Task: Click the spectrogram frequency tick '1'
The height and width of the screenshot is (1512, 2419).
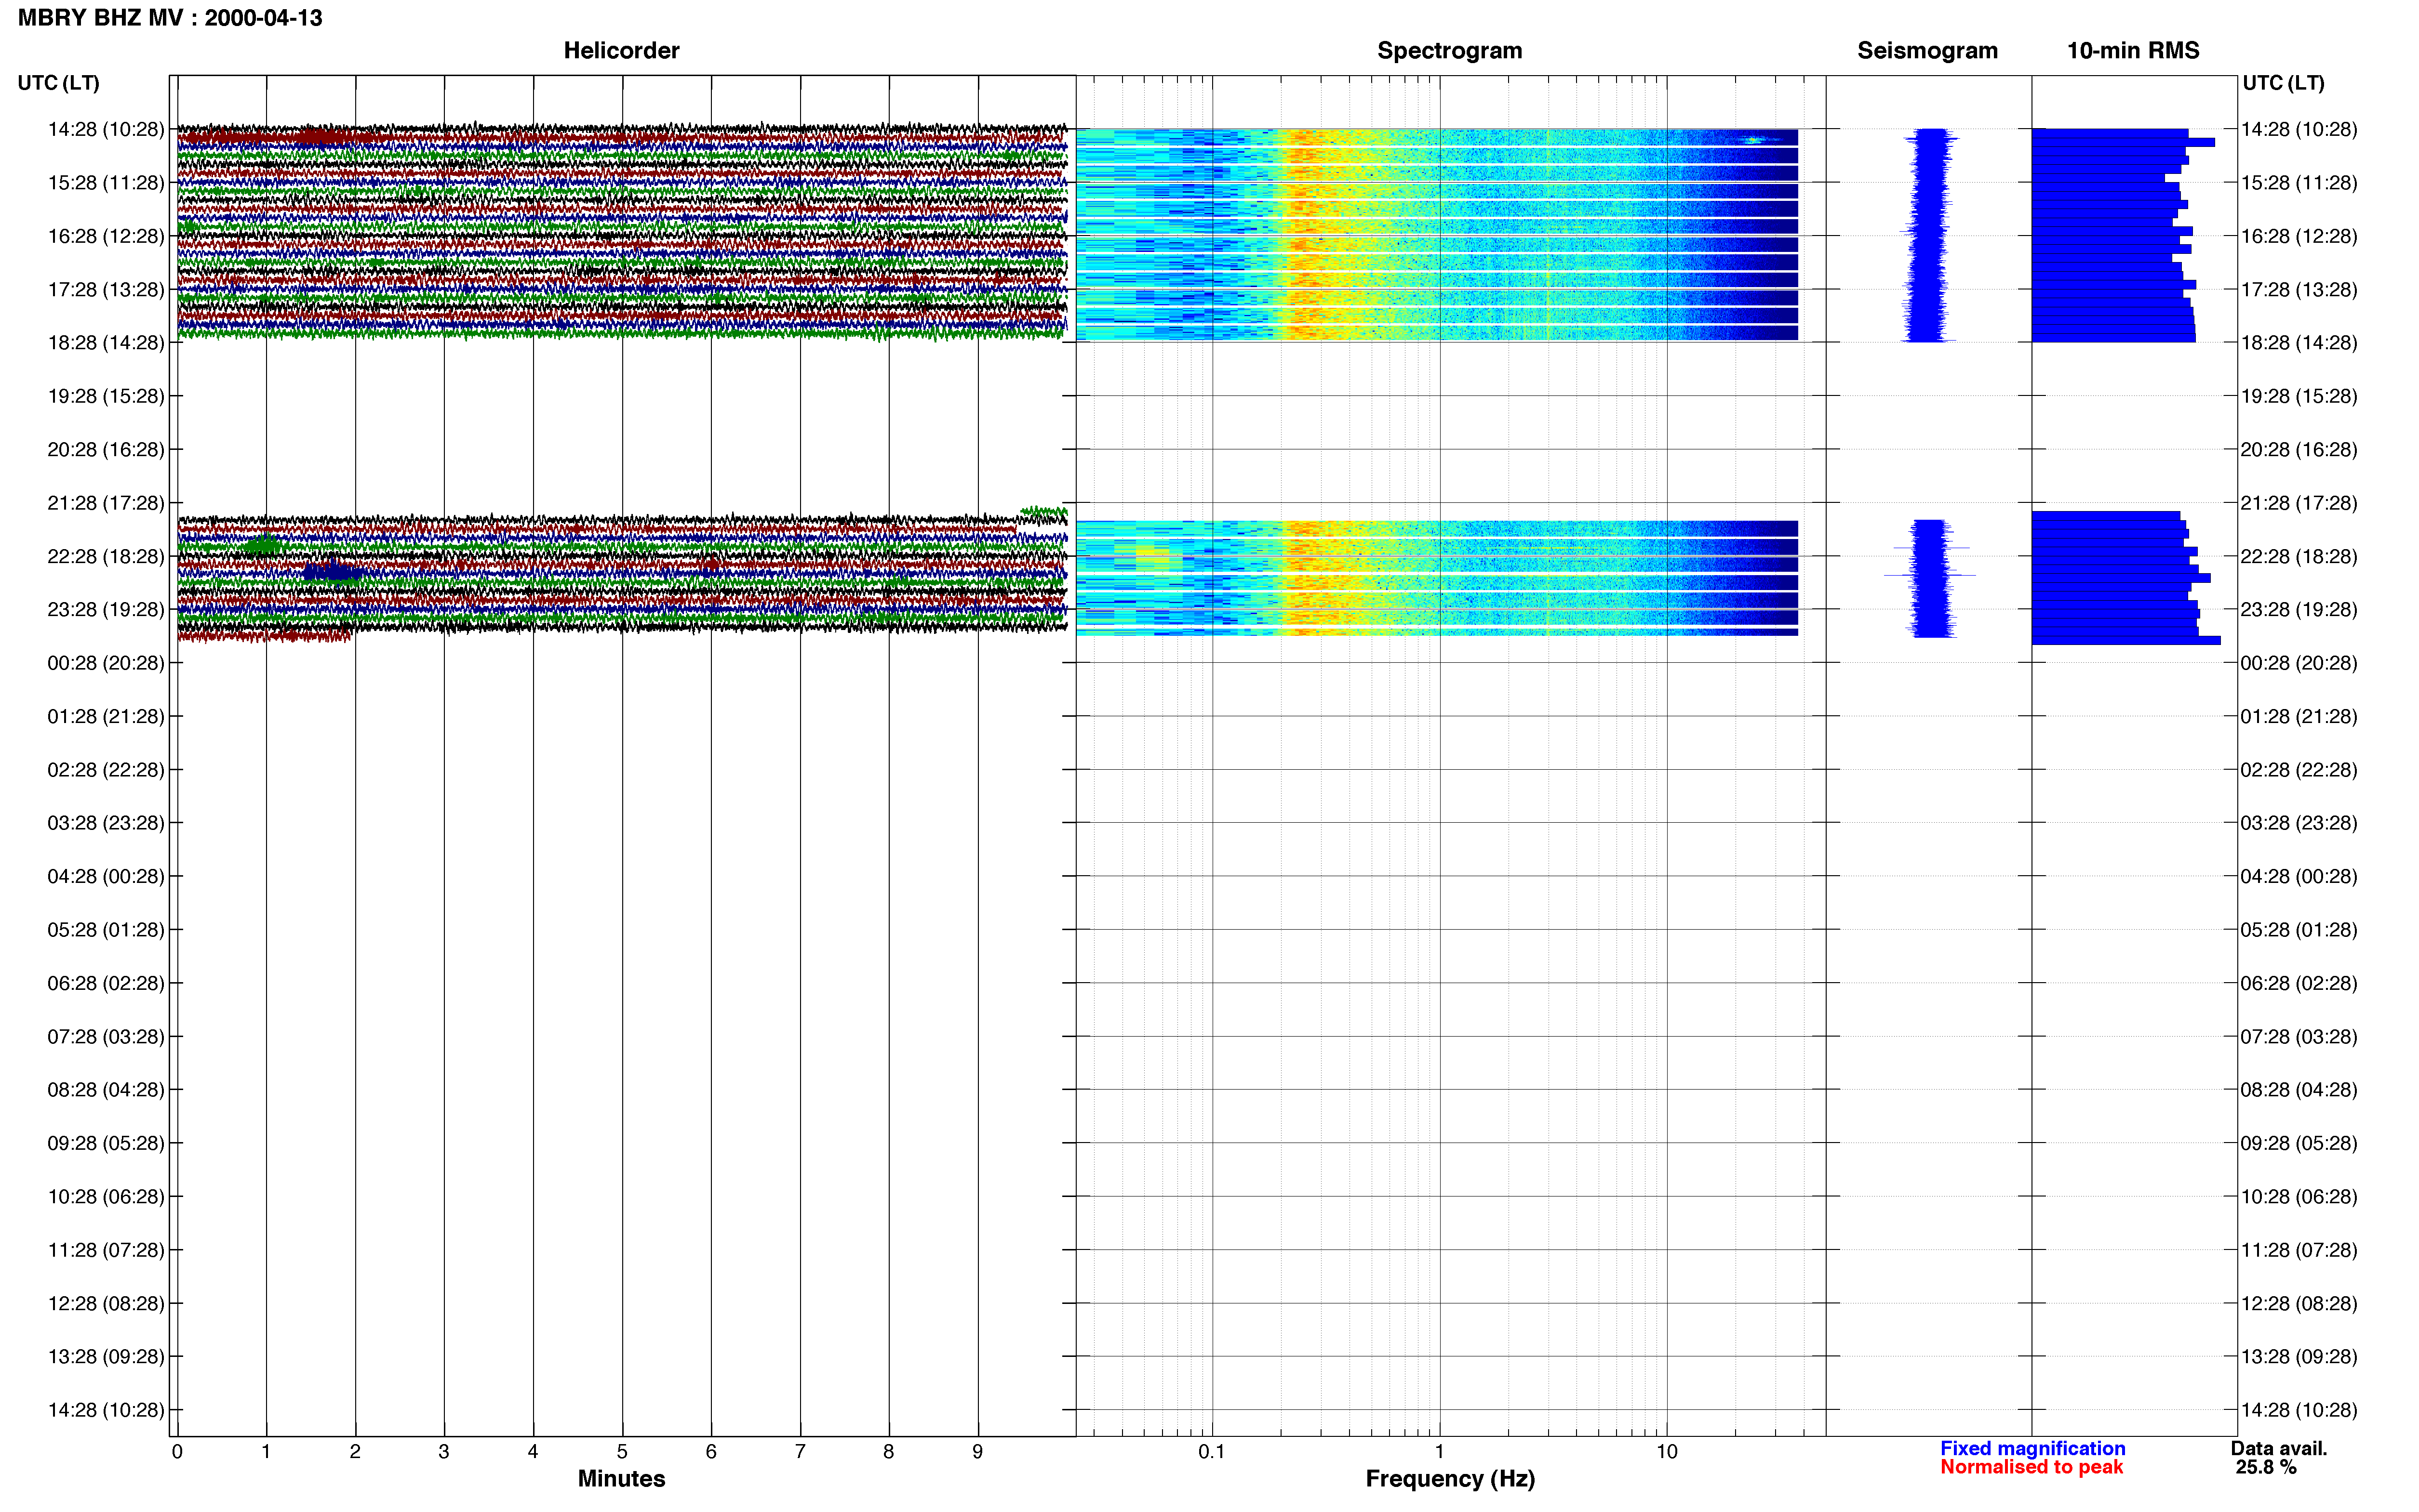Action: coord(1440,1452)
